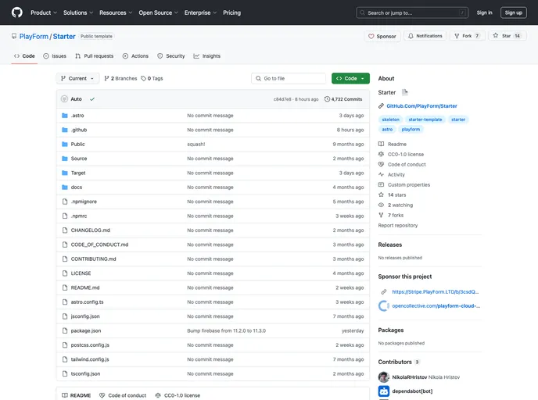This screenshot has width=538, height=400.
Task: Click the Open Collective logo icon
Action: pyautogui.click(x=384, y=305)
